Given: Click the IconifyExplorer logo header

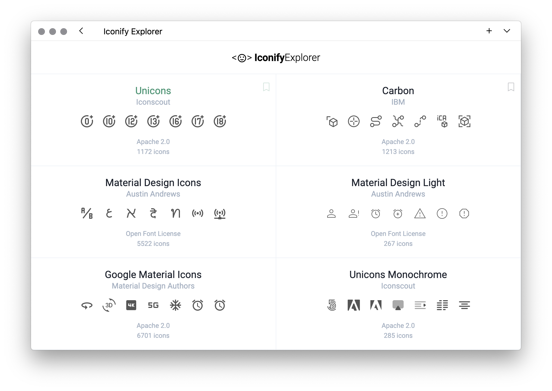Looking at the screenshot, I should pos(276,58).
